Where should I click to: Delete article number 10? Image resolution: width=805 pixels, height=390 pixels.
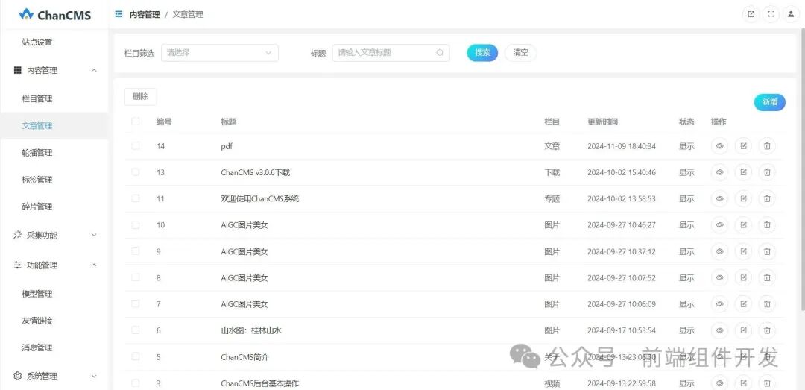click(x=767, y=225)
